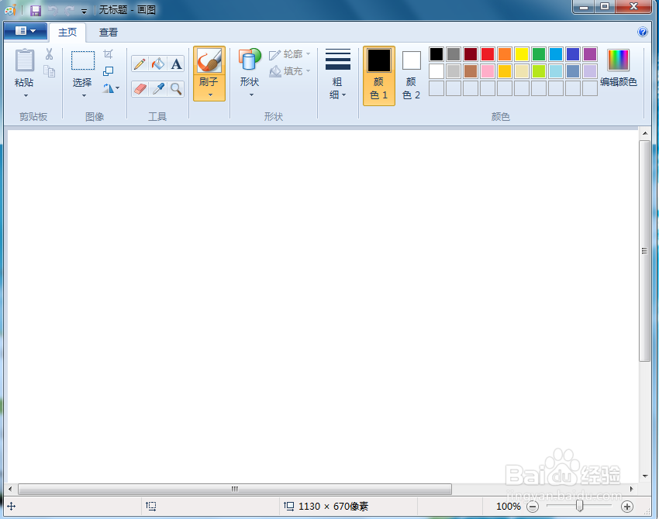Click the vertical scrollbar thumb
The width and height of the screenshot is (659, 519).
644,251
